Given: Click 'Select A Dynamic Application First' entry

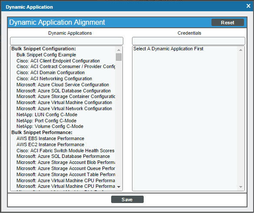Looking at the screenshot, I should point(168,49).
